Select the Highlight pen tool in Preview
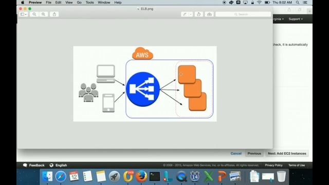This screenshot has height=185, width=329. click(x=185, y=14)
